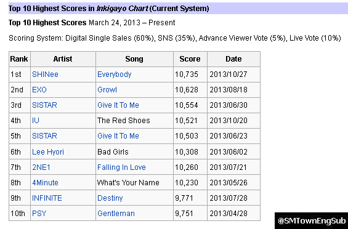Open the Growl song link
Viewport: 348px width, 229px height.
(107, 90)
